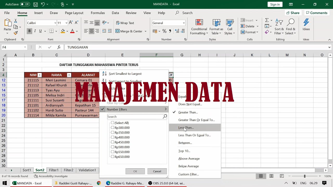The width and height of the screenshot is (333, 187).
Task: Select Between... filter option
Action: click(195, 143)
